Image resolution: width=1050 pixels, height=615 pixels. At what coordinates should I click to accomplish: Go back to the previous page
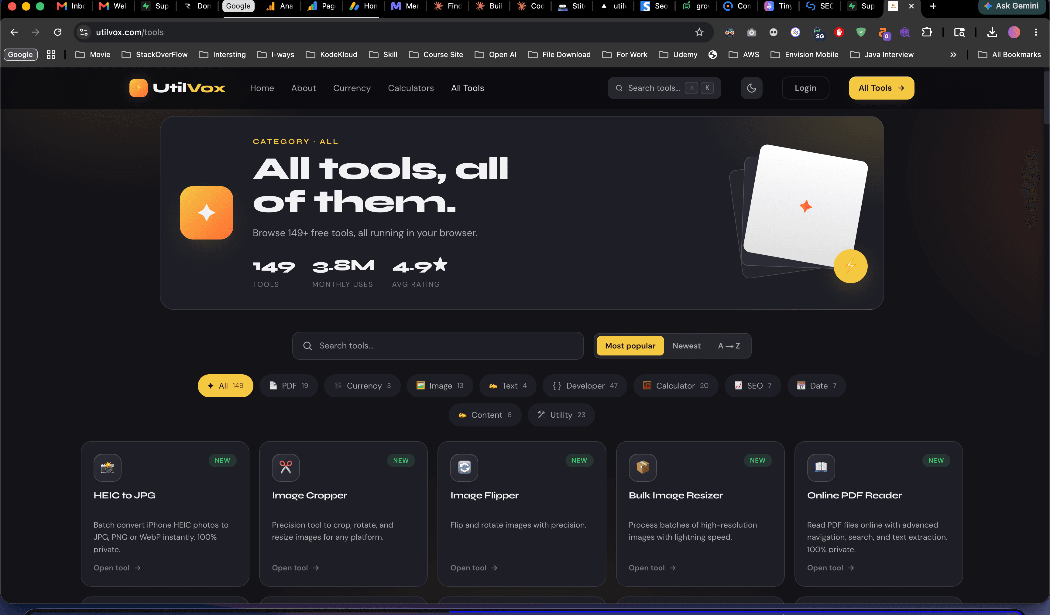pos(14,32)
